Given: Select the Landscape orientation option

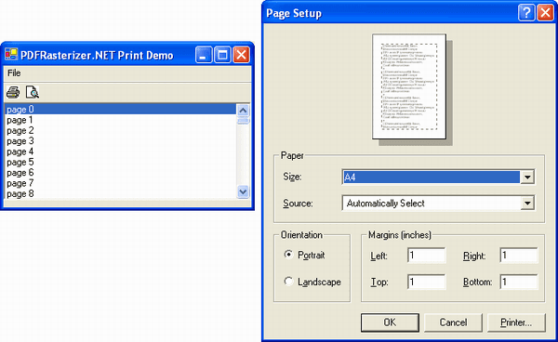Looking at the screenshot, I should point(312,282).
